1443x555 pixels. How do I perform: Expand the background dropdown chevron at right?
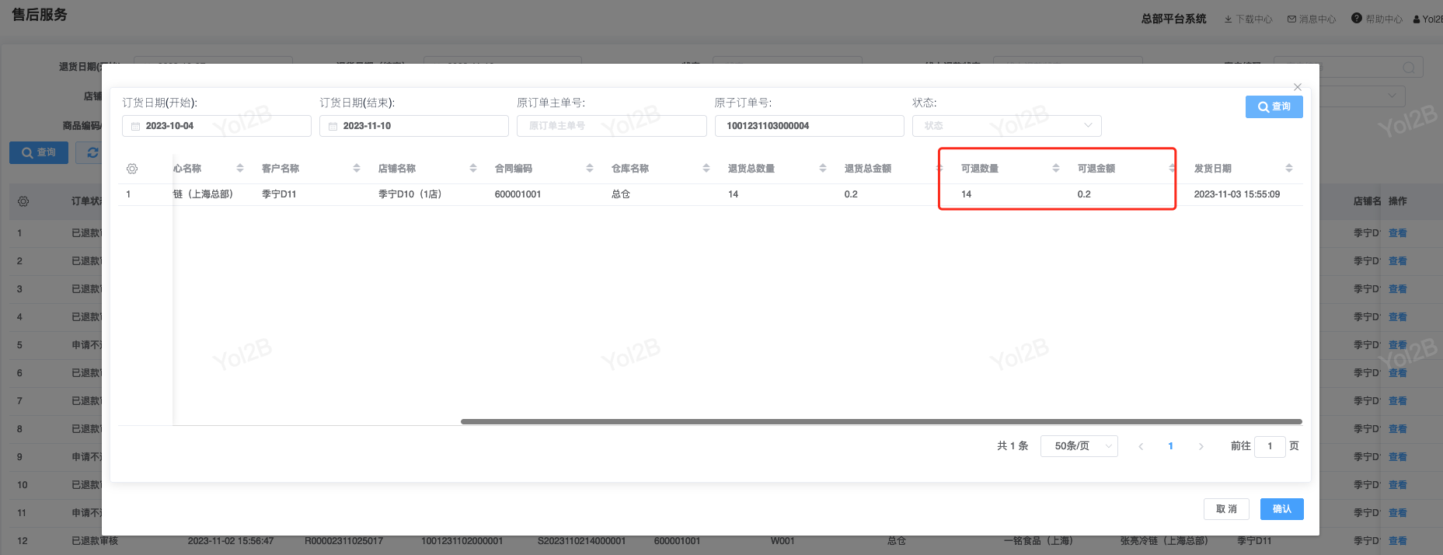tap(1391, 96)
